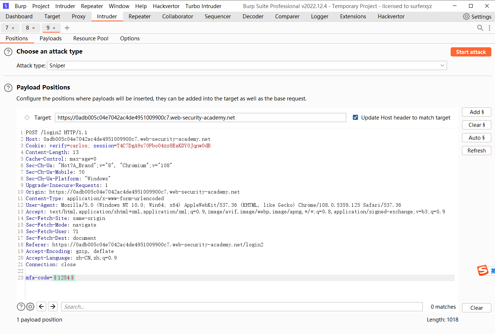Switch to the Dashboard tab
The height and width of the screenshot is (334, 495).
(19, 16)
